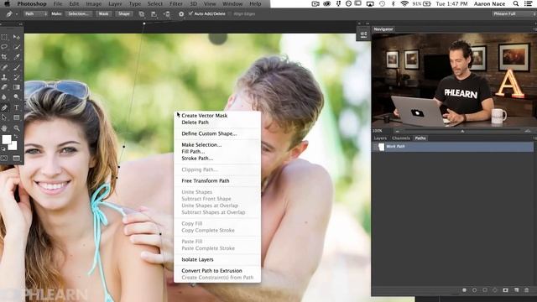Click Navigator zoom slider handle
The image size is (537, 302).
click(x=462, y=131)
